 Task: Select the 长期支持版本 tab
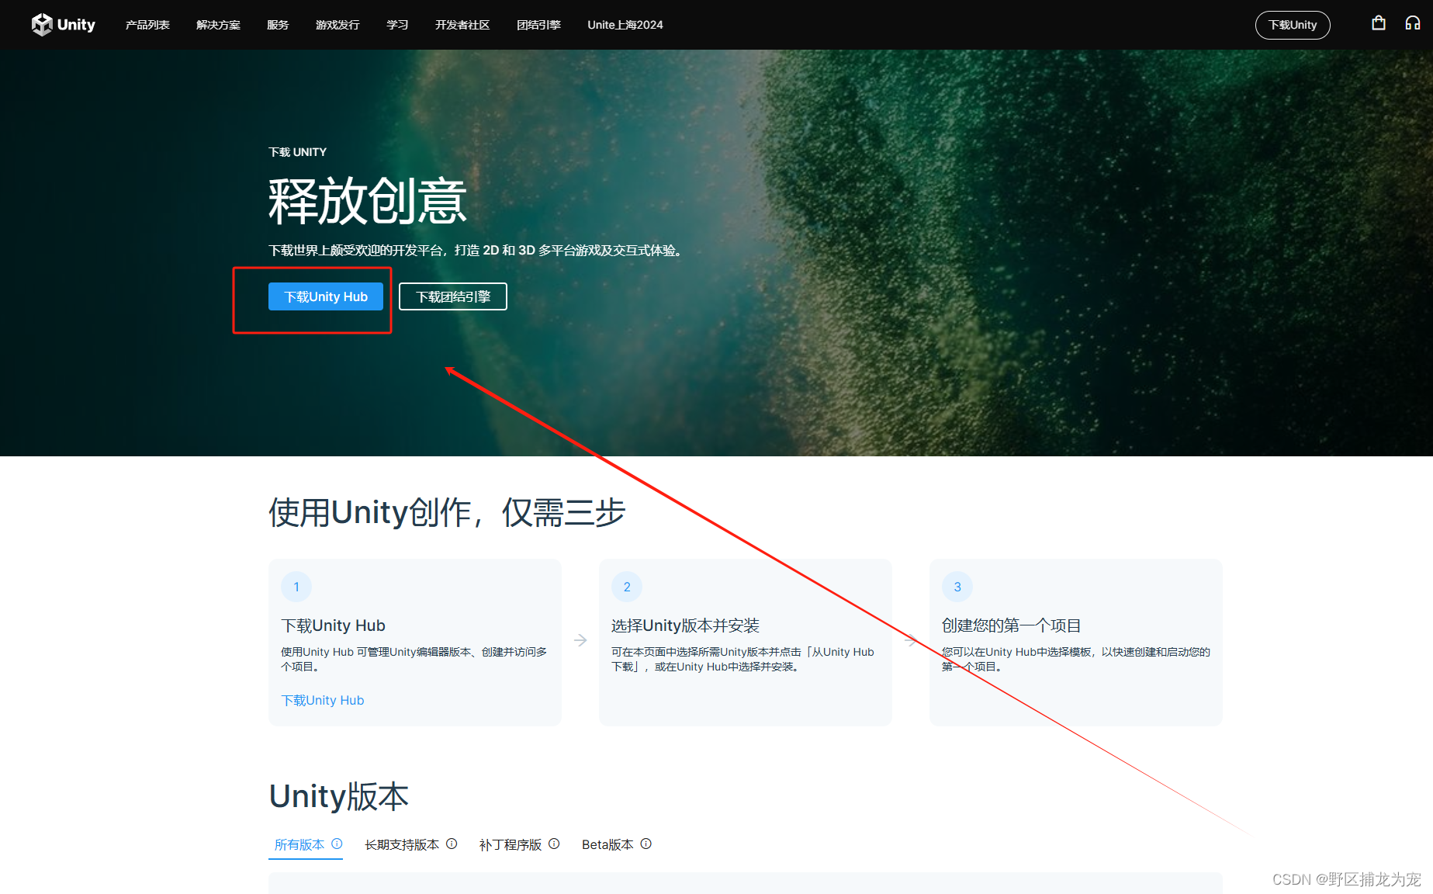coord(402,844)
